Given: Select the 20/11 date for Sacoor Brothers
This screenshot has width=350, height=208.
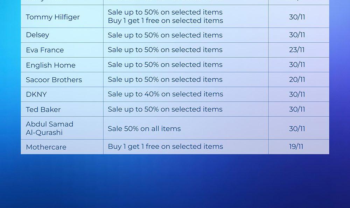Looking at the screenshot, I should (x=297, y=80).
